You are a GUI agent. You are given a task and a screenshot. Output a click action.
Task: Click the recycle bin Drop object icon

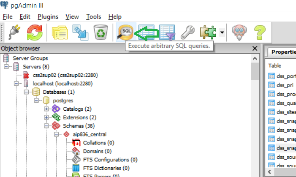(x=101, y=32)
